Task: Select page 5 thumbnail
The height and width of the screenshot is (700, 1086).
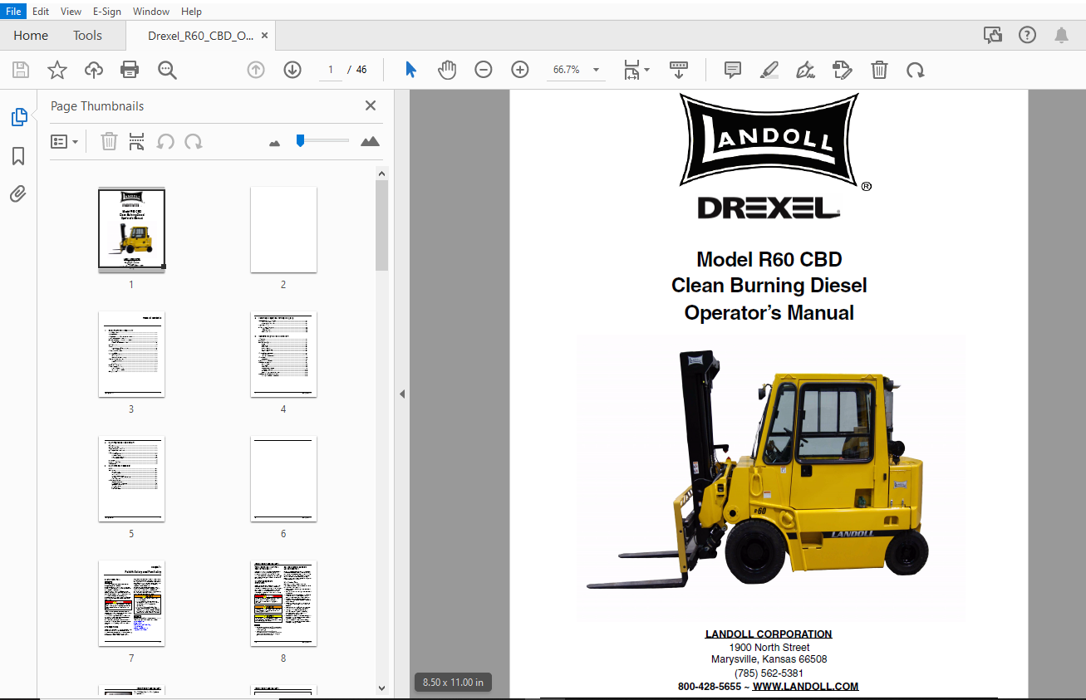Action: pos(131,479)
